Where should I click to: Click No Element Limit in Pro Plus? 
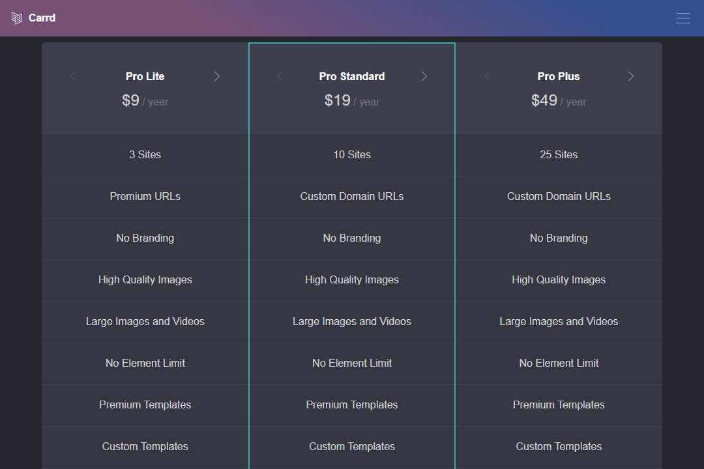click(559, 363)
